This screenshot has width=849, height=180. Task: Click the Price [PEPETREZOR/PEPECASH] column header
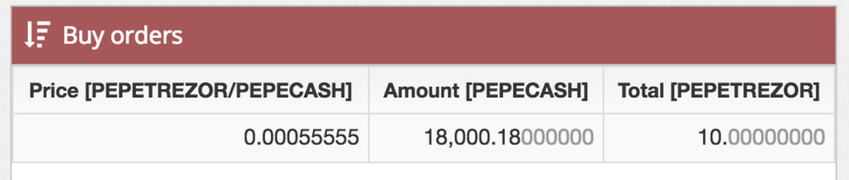190,90
